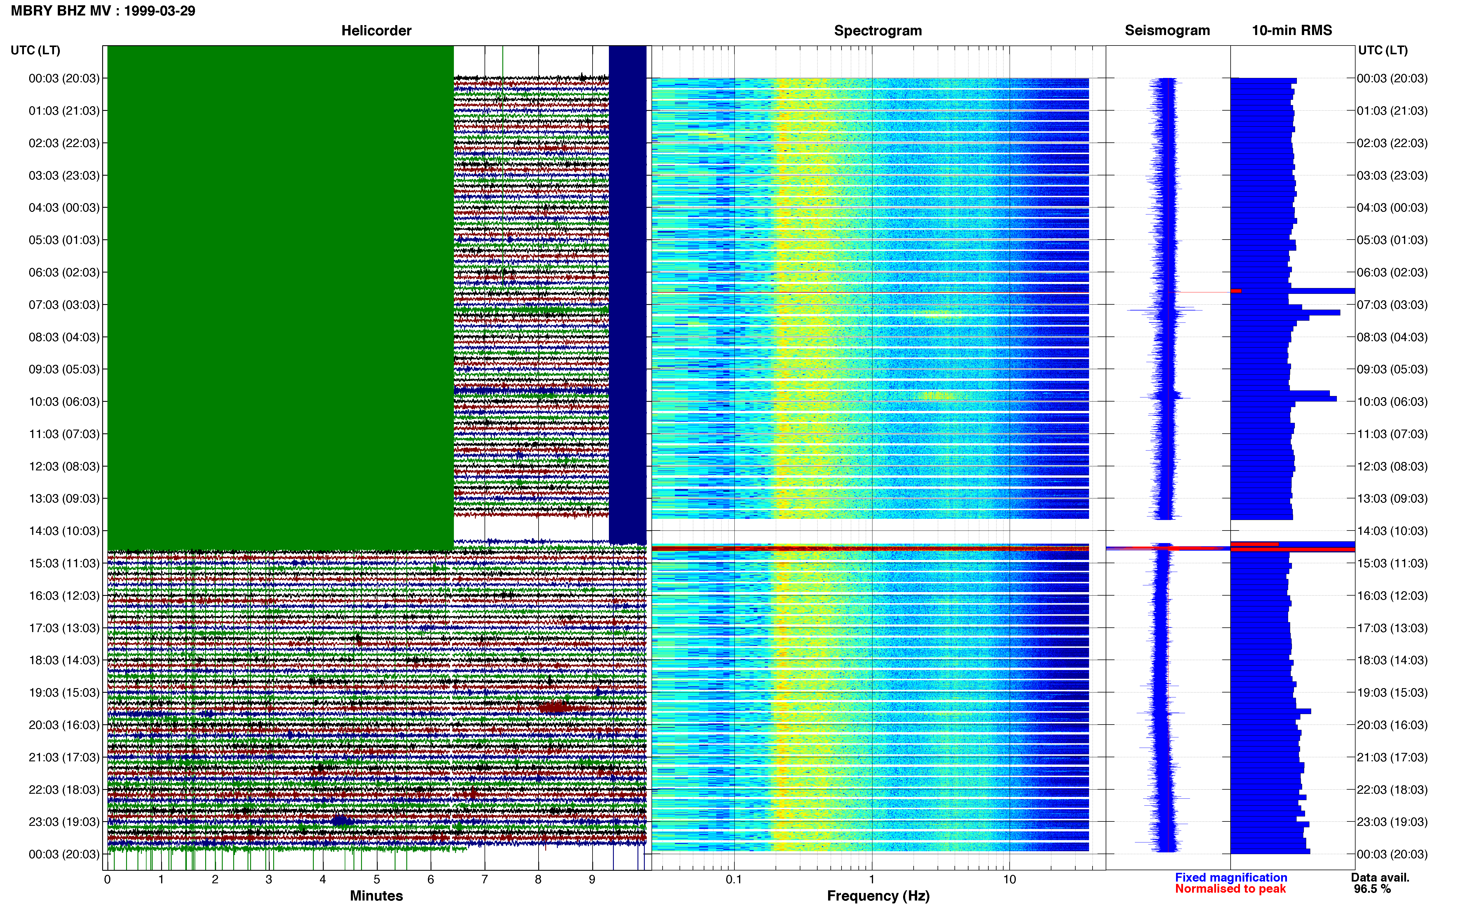Click the left time label '23:03 (19:03)'

point(64,822)
